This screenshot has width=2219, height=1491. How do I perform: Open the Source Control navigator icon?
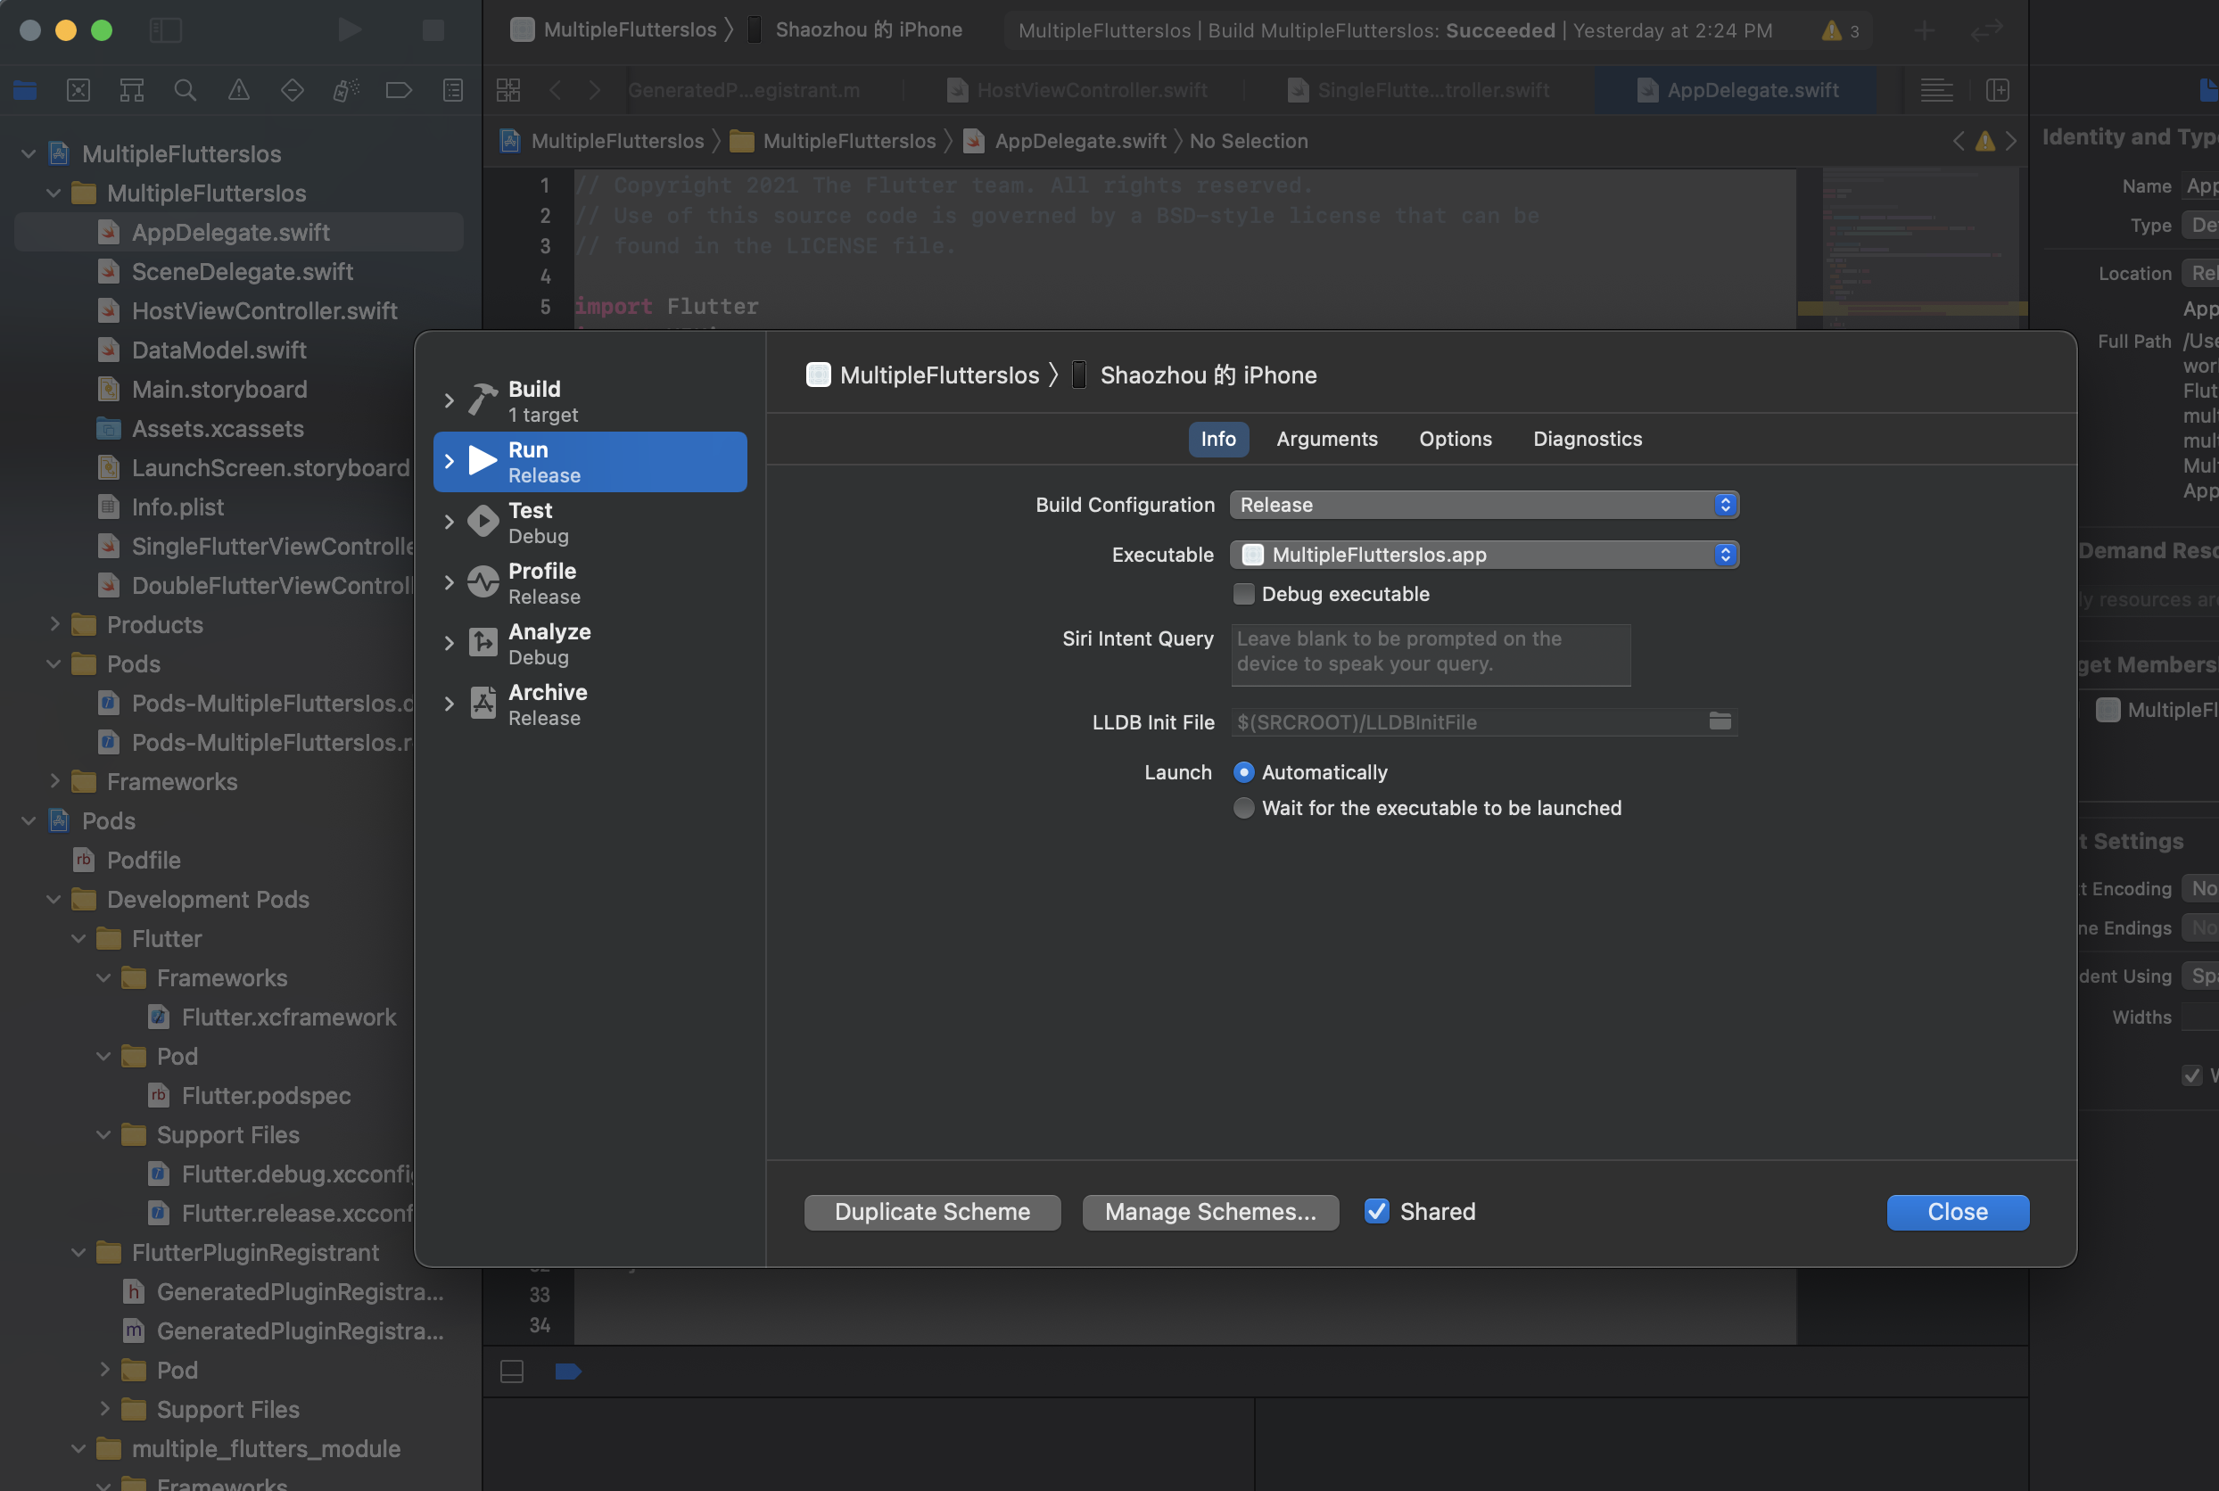point(79,90)
